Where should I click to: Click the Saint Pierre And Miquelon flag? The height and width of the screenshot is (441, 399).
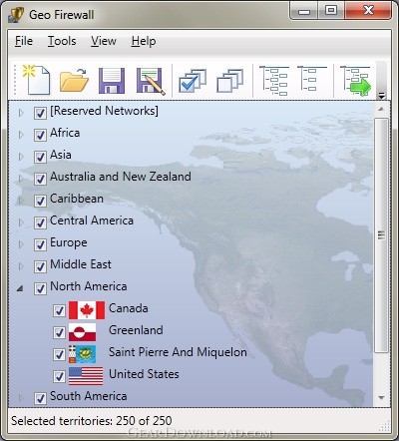[x=83, y=354]
